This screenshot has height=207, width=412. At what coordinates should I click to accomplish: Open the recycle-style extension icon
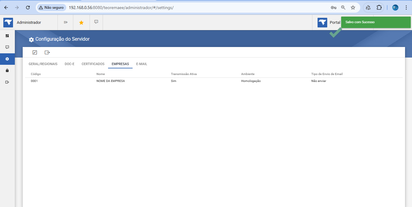click(368, 8)
